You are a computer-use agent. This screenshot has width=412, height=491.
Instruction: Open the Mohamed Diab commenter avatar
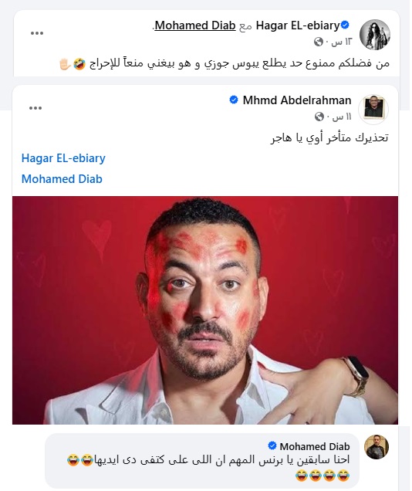377,447
